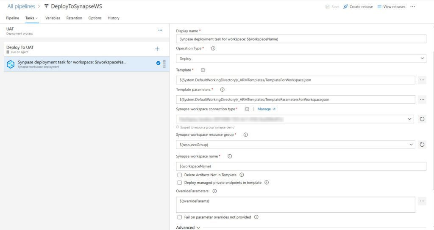Click the View releases list icon
This screenshot has height=230, width=434.
click(x=379, y=7)
